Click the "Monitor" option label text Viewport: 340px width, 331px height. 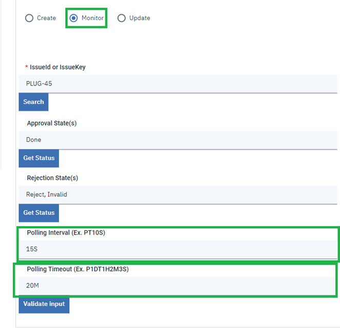[92, 18]
